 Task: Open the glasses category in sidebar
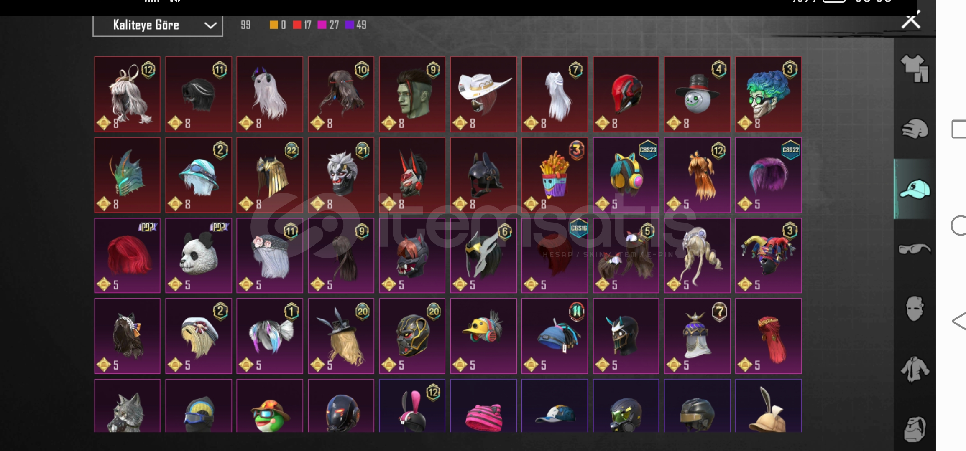tap(915, 249)
